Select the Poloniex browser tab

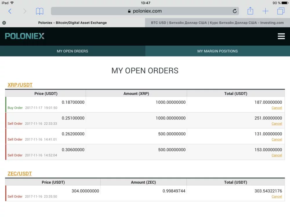[72, 23]
